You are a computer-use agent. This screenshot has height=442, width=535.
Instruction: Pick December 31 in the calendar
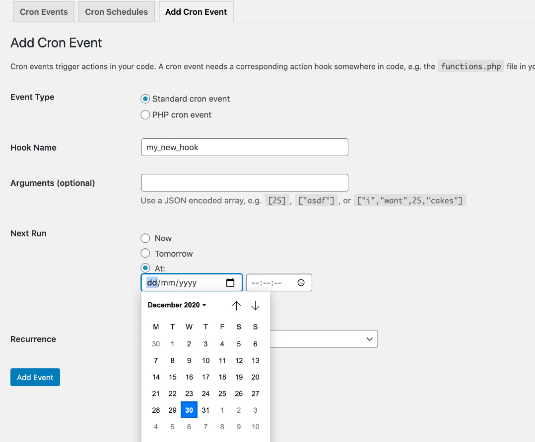[205, 410]
